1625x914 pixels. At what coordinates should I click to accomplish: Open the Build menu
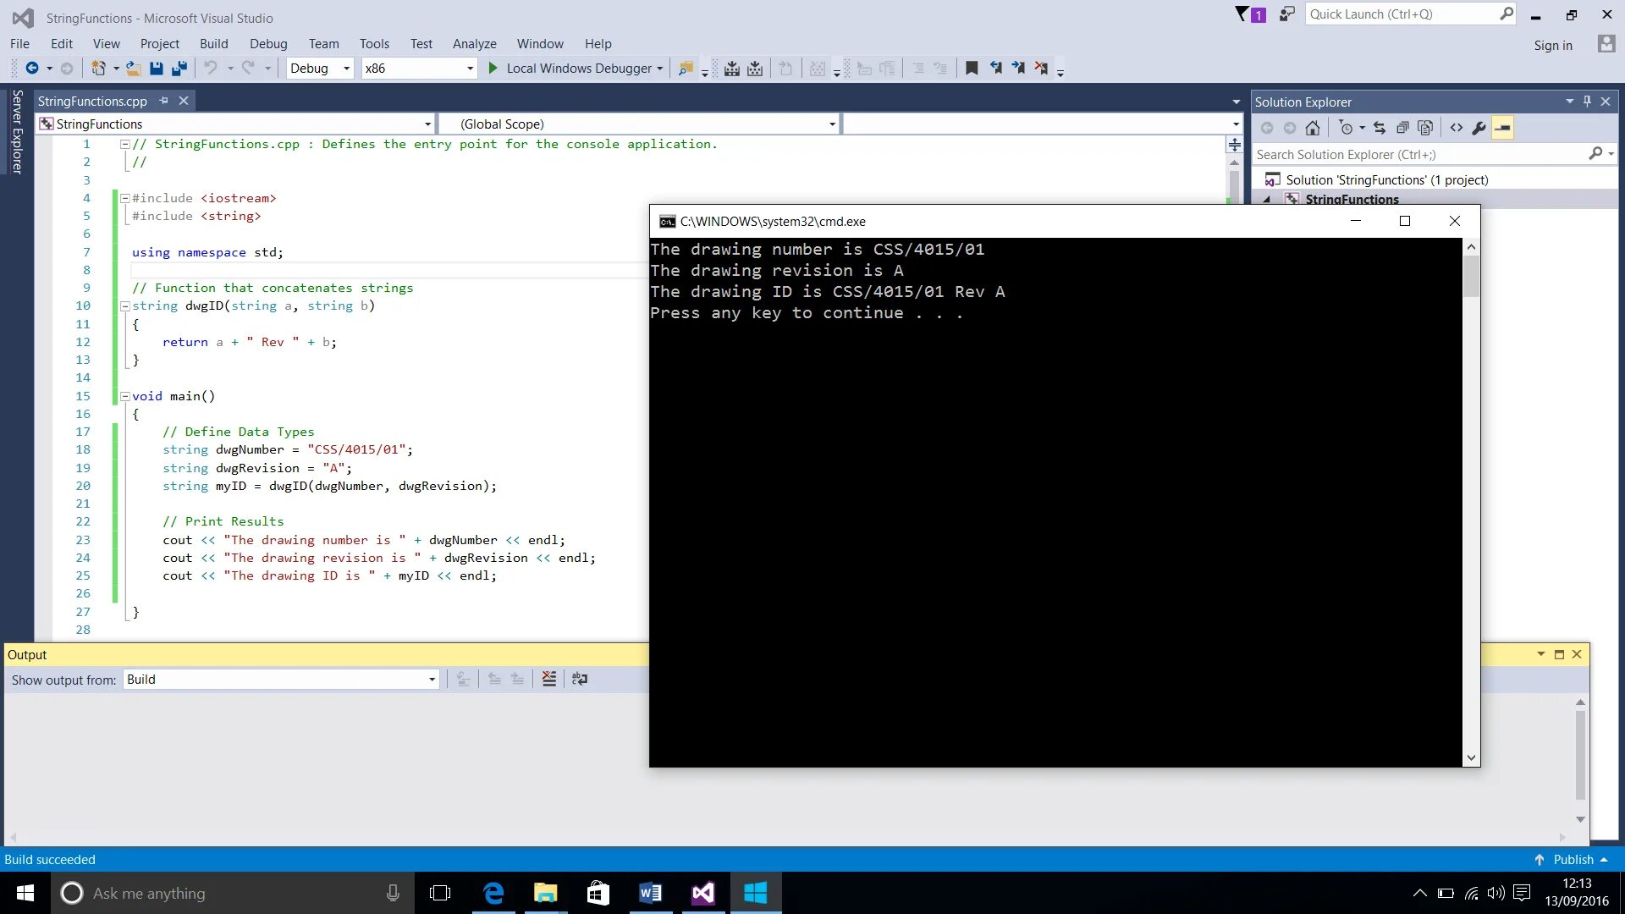click(213, 44)
